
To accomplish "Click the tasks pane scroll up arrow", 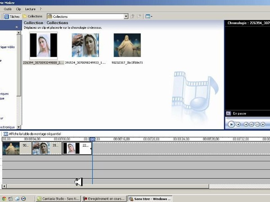I will (x=19, y=33).
